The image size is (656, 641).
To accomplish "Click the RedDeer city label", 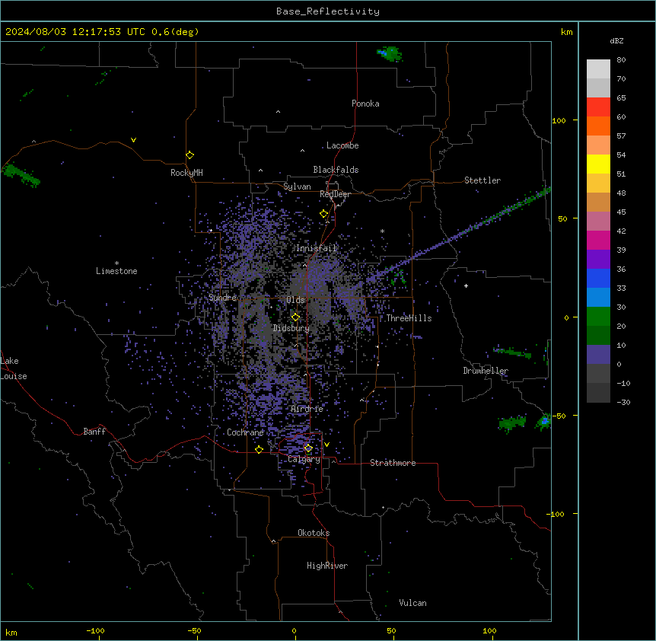I will tap(335, 194).
